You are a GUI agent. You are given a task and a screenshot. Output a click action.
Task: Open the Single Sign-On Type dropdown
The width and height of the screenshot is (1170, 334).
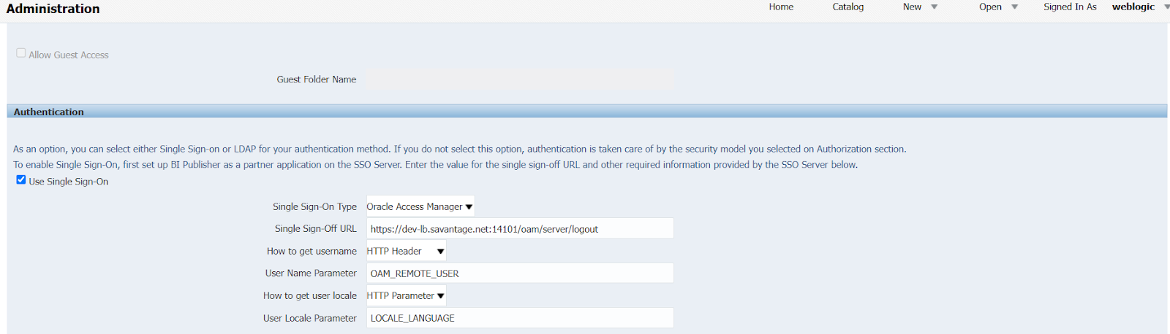tap(420, 207)
